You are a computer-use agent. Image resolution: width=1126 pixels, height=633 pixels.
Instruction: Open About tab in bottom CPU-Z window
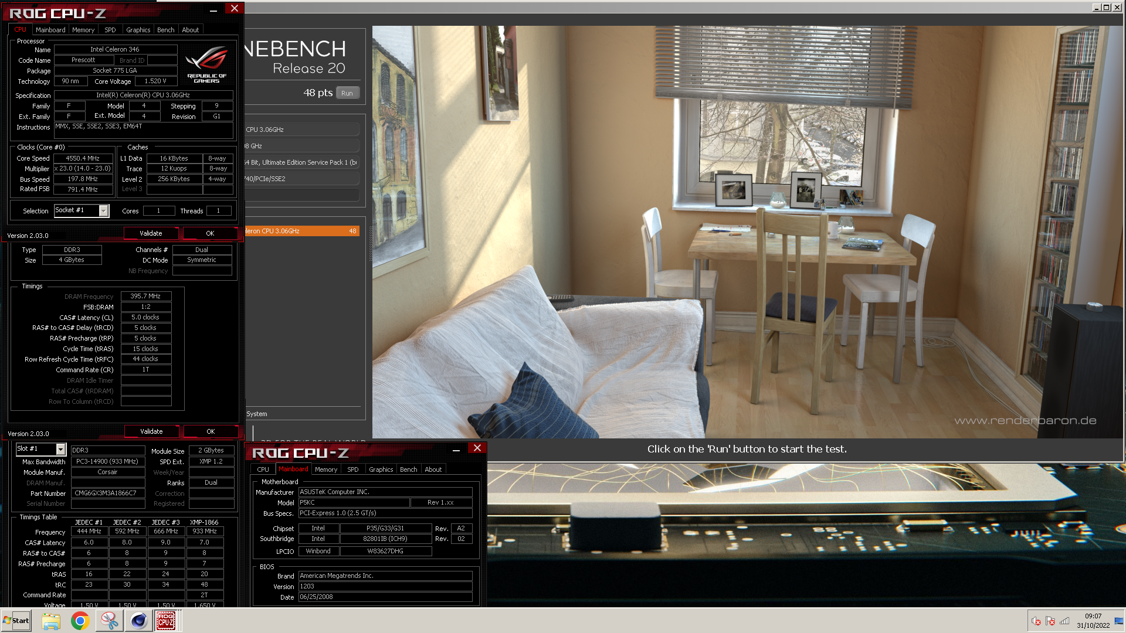coord(433,469)
